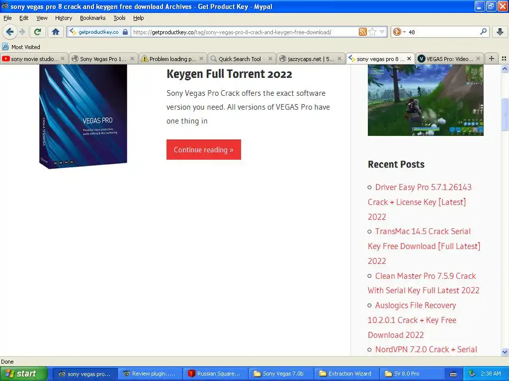Switch to 'sony vegas pro...' taskbar window
This screenshot has width=509, height=381.
tap(85, 374)
